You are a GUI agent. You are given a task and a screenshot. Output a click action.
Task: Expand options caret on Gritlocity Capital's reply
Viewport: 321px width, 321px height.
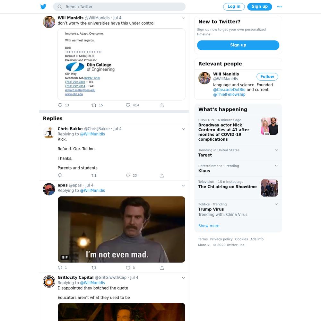(x=183, y=278)
